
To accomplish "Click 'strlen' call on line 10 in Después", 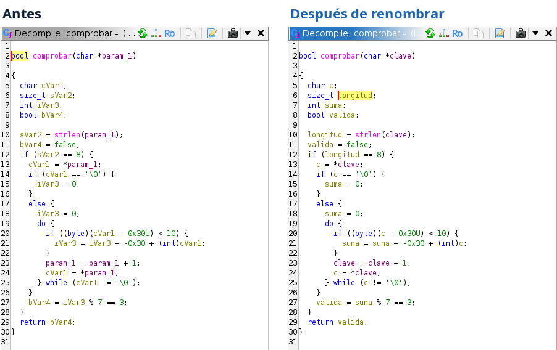I will pos(368,135).
